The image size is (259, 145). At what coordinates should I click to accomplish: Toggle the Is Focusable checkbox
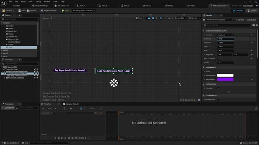coord(219,88)
